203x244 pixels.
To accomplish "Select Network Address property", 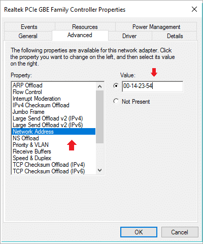I will click(x=53, y=132).
